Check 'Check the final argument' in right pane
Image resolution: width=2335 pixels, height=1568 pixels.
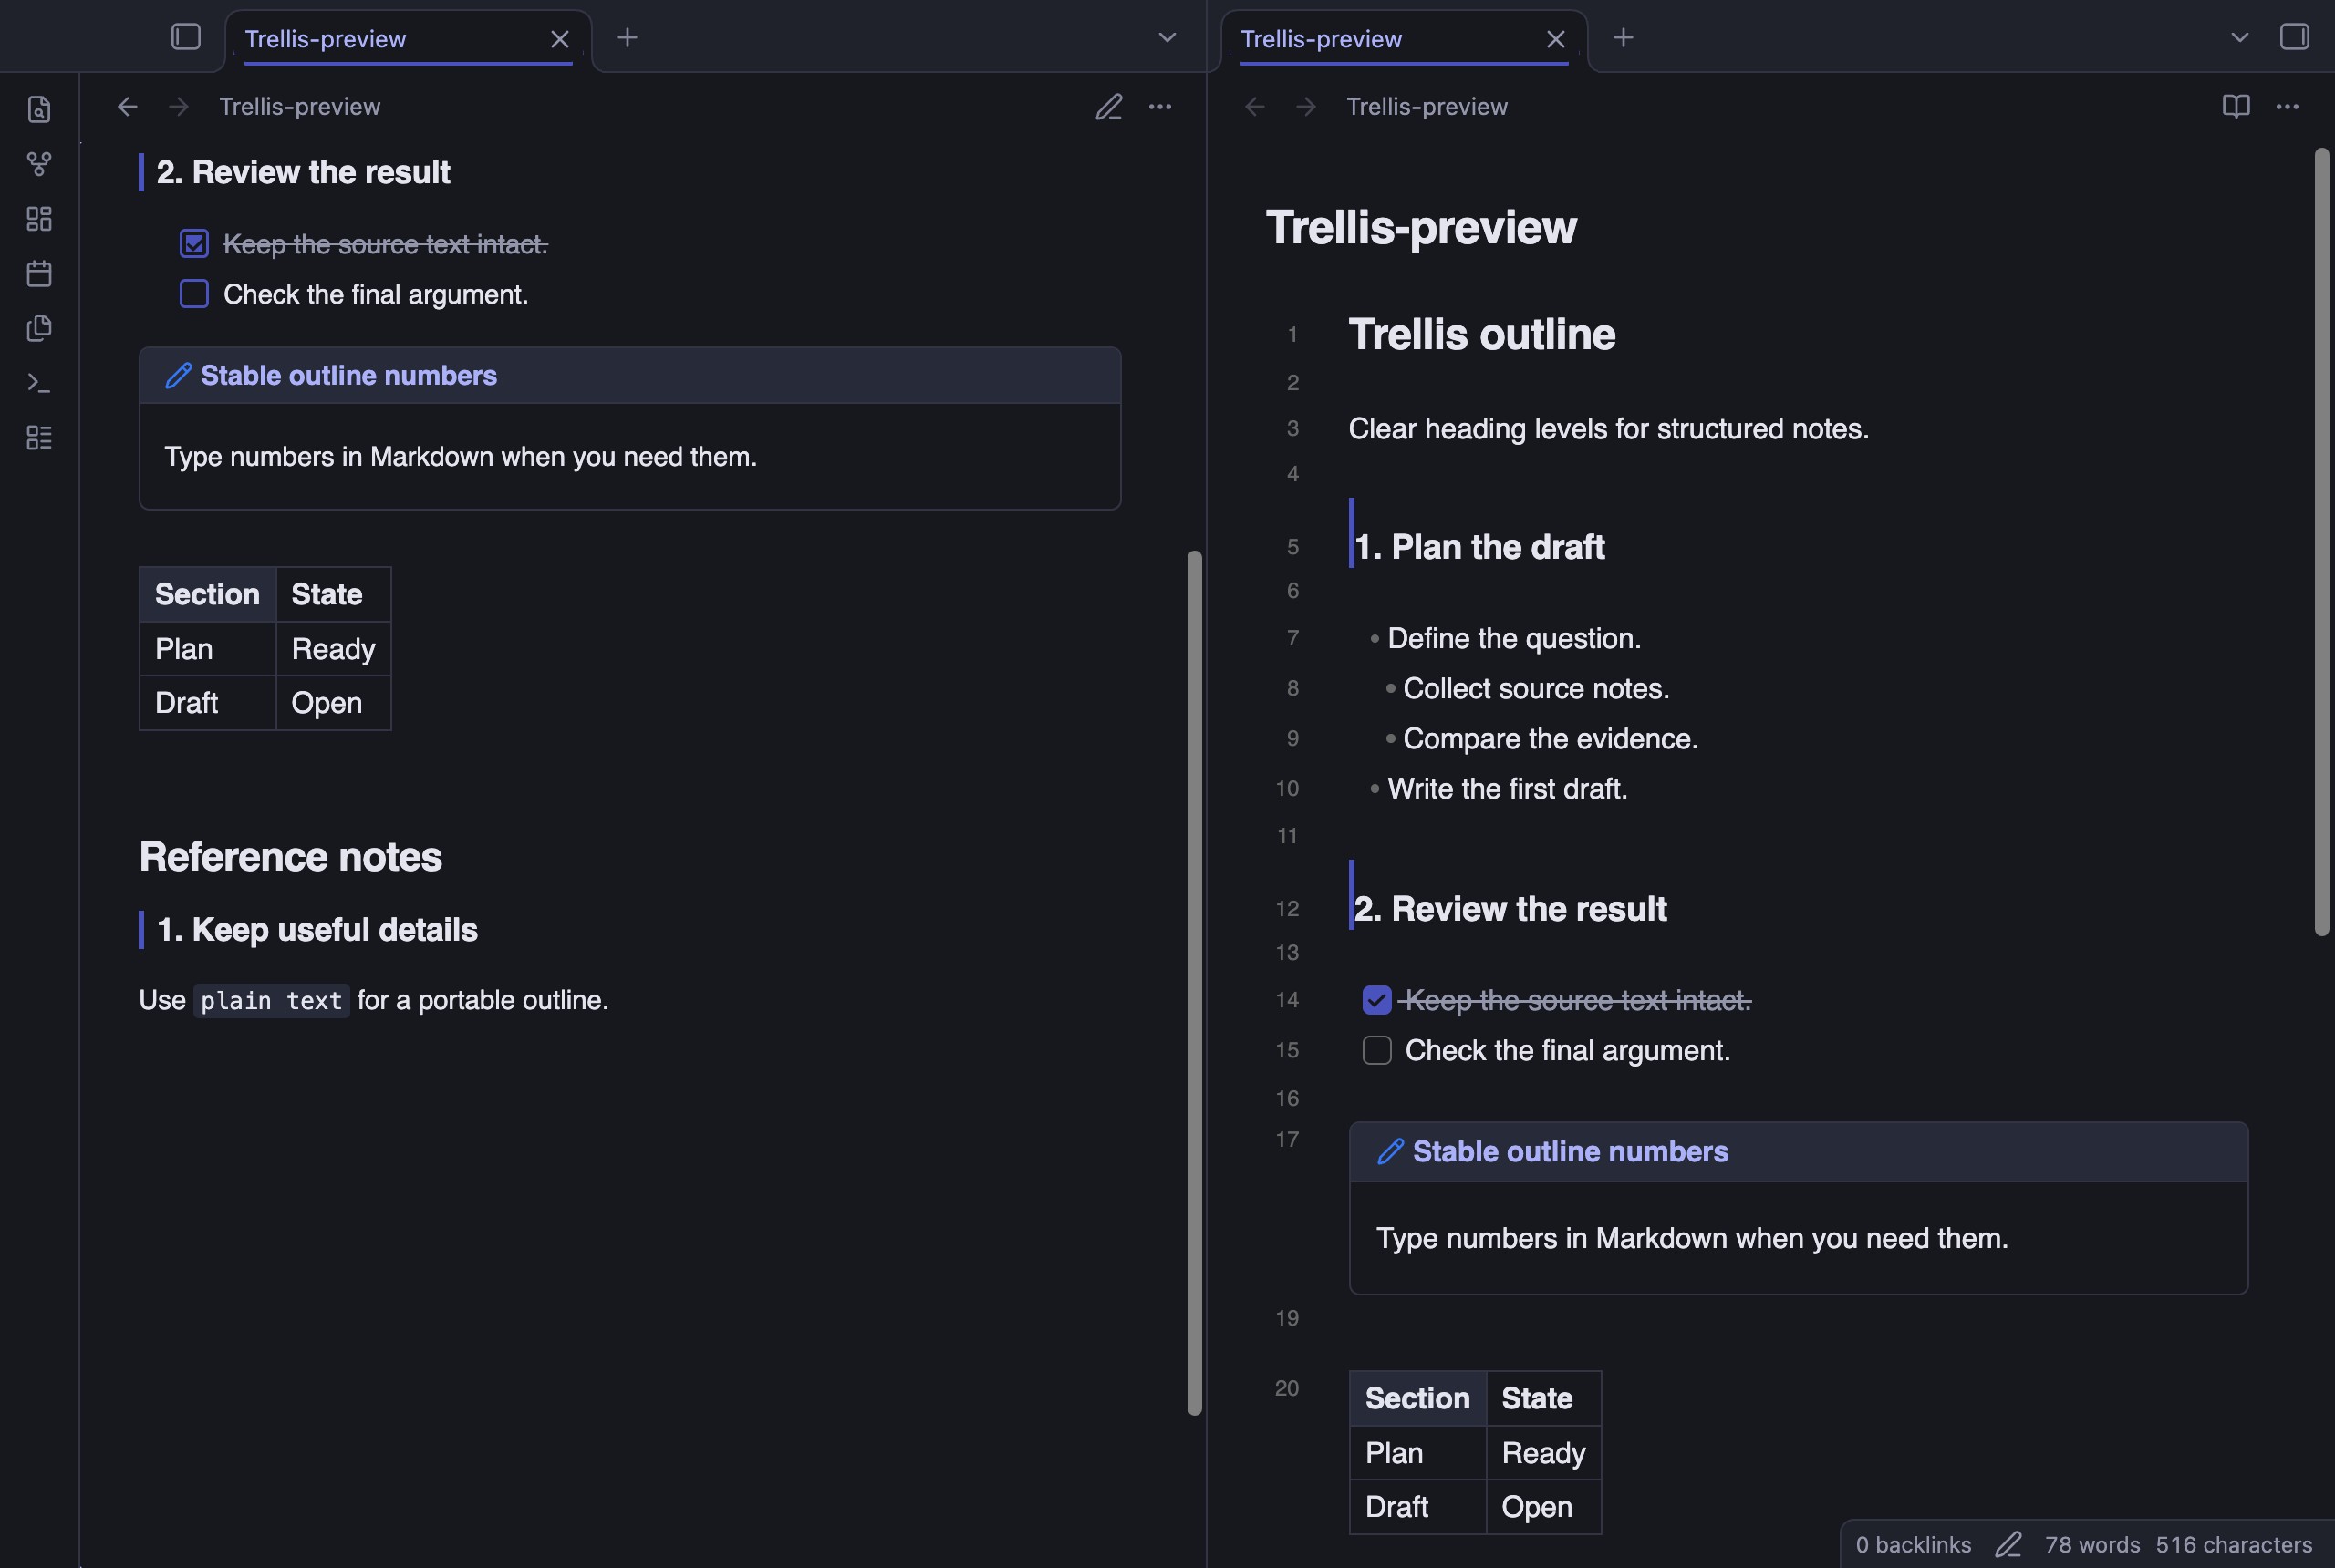tap(1376, 1050)
